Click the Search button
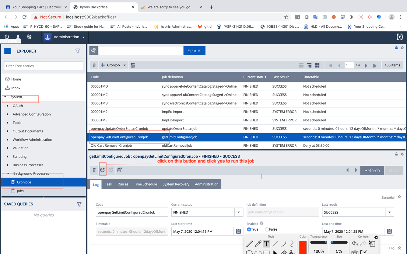The image size is (407, 254). point(194,50)
